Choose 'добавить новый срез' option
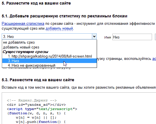This screenshot has width=156, height=124. click(49, 47)
